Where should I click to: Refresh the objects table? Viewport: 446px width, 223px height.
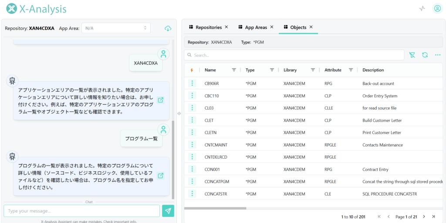(x=425, y=55)
